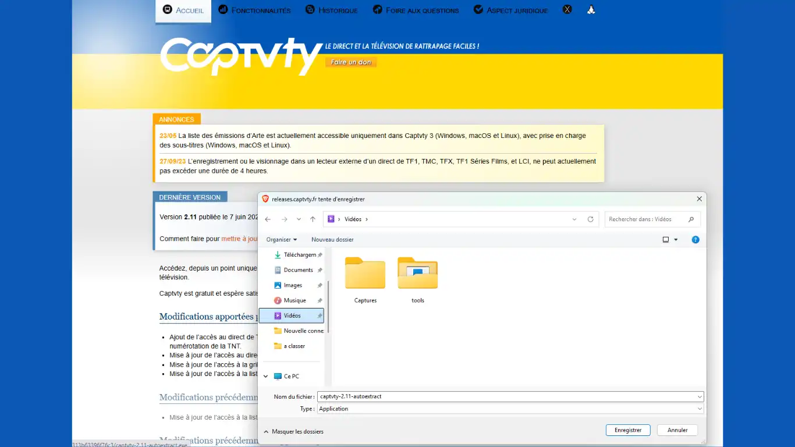Click Faire un don button
The image size is (795, 447).
[x=350, y=62]
